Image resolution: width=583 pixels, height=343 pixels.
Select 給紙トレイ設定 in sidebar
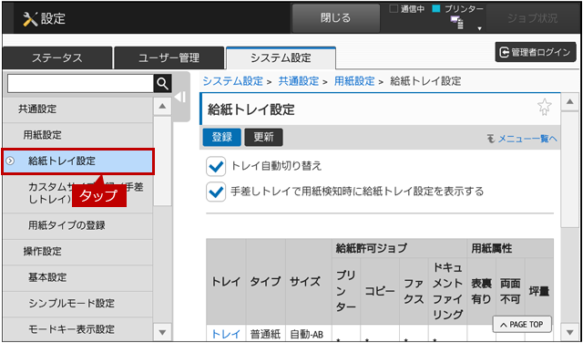click(77, 161)
